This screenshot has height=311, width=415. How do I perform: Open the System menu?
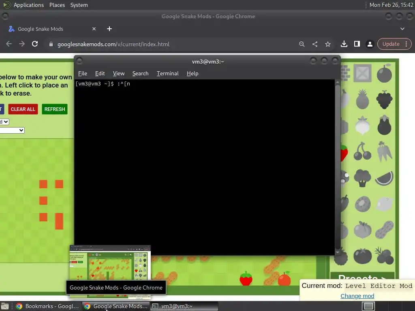coord(79,5)
